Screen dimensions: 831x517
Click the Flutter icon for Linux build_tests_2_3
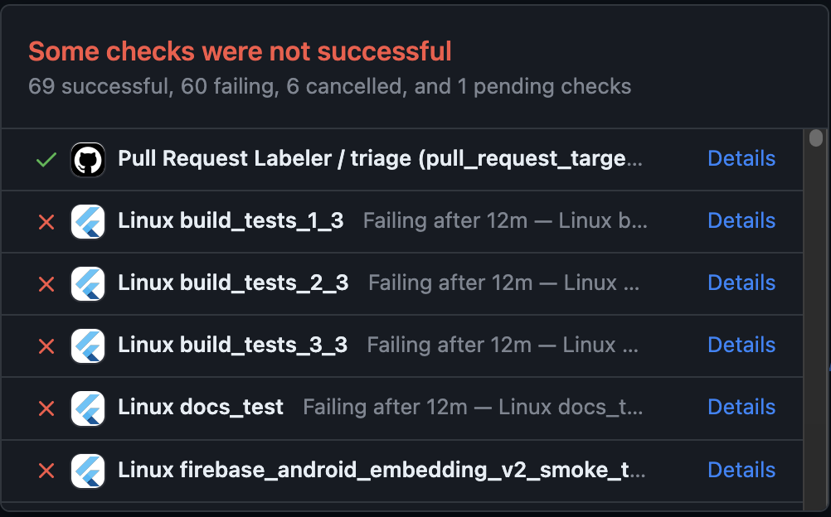pyautogui.click(x=87, y=283)
